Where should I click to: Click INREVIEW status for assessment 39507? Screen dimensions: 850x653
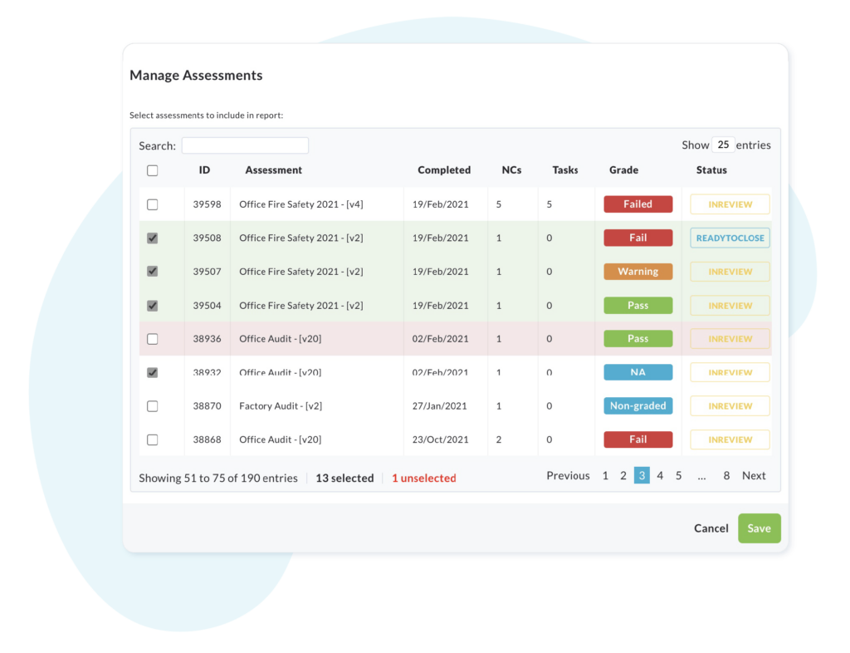[x=730, y=272]
